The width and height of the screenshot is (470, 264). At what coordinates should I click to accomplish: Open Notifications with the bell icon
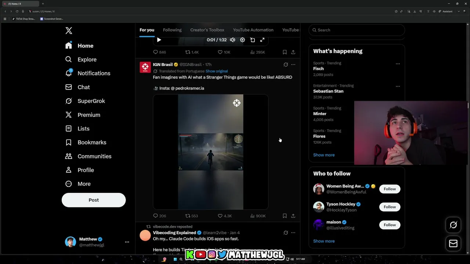[x=87, y=73]
